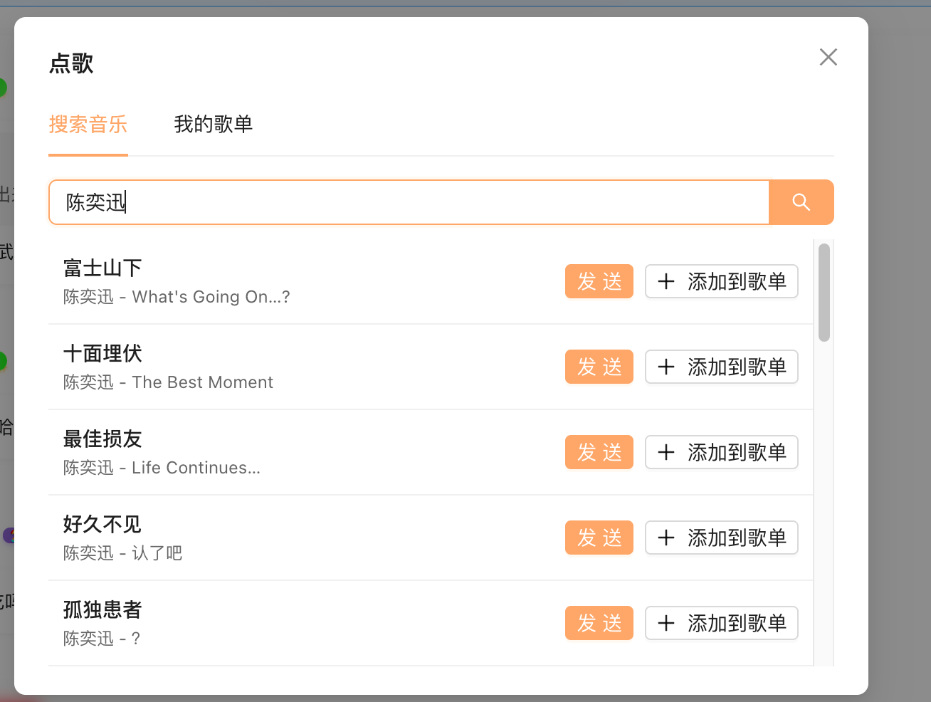The image size is (931, 702).
Task: Click the 最佳损友 Life Continues subtitle
Action: 162,468
